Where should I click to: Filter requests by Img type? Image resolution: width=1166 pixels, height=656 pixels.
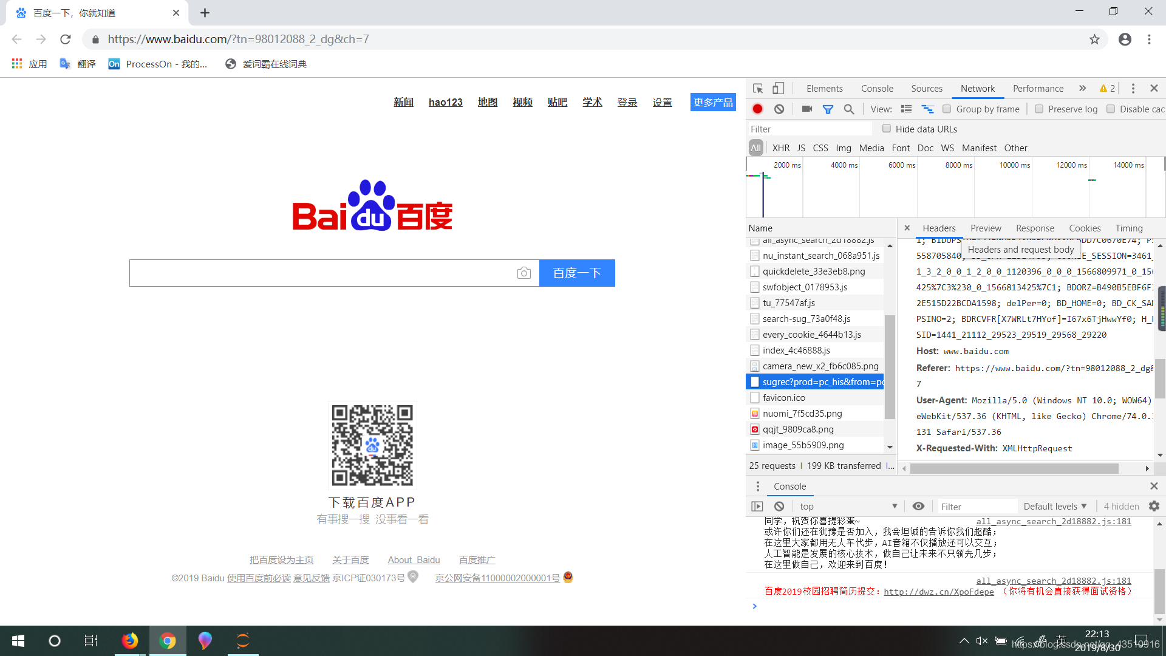(x=844, y=148)
